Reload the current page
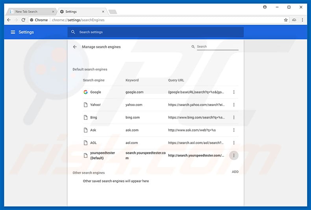 tap(23, 20)
